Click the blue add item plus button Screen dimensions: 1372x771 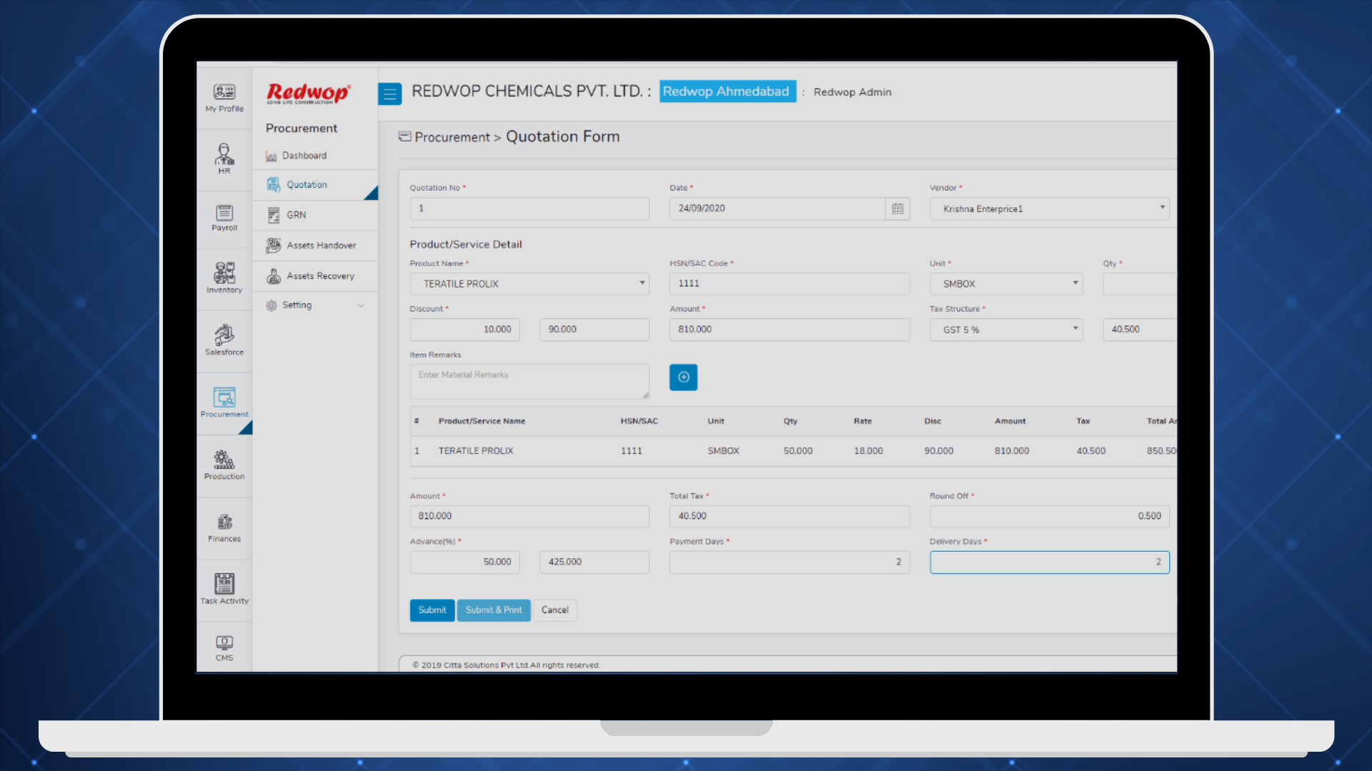683,377
